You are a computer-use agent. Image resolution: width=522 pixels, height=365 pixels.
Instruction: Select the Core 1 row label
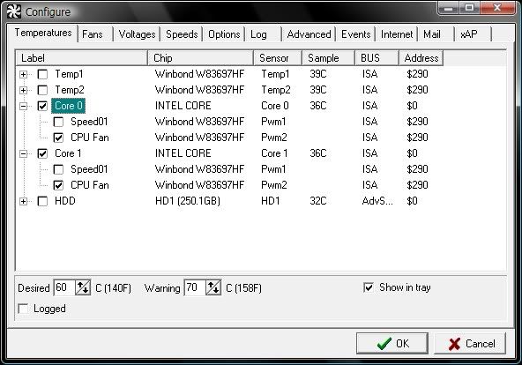[68, 153]
